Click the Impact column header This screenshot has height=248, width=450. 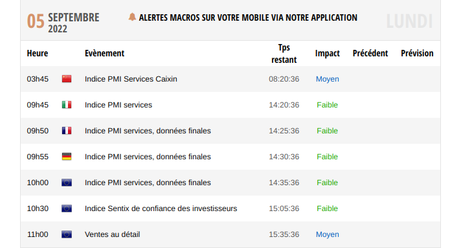click(327, 53)
